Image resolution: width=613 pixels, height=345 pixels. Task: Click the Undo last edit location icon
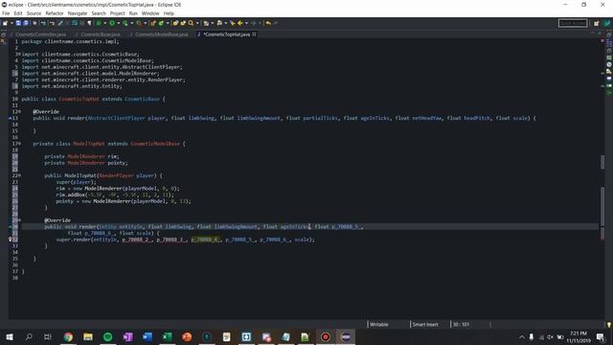pos(268,23)
